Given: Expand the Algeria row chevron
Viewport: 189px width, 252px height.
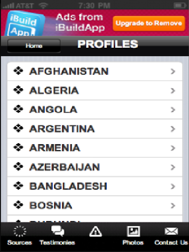Looking at the screenshot, I should (173, 91).
